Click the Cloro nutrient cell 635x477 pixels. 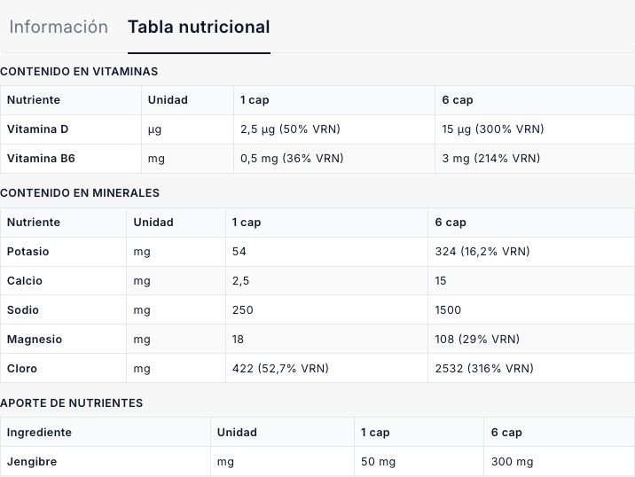tap(22, 369)
